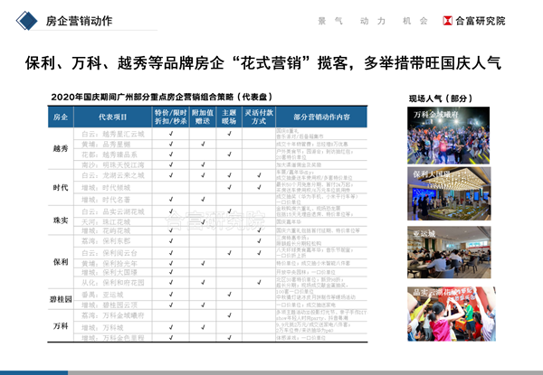Click the 番禺：亚运城 project cell

113,295
